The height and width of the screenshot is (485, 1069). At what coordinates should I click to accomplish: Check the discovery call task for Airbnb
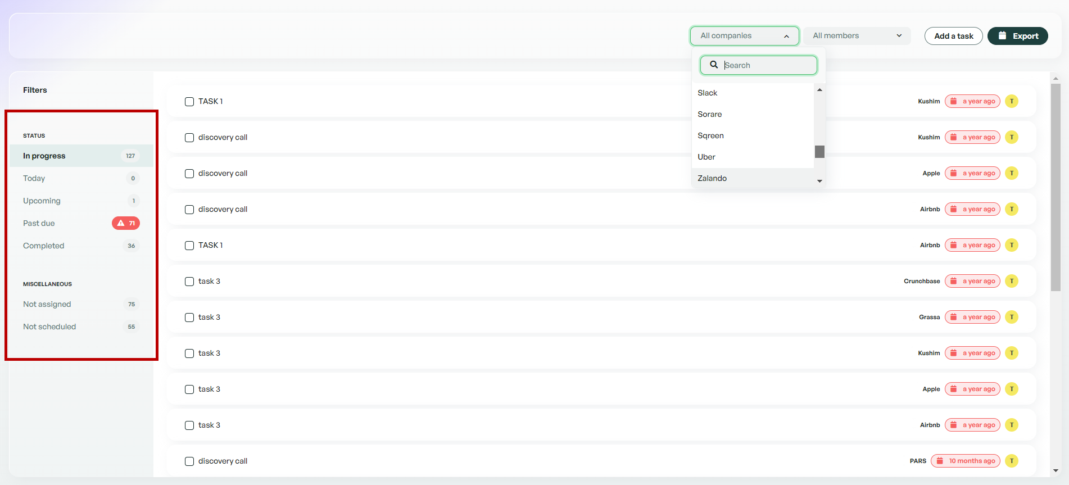(x=189, y=210)
